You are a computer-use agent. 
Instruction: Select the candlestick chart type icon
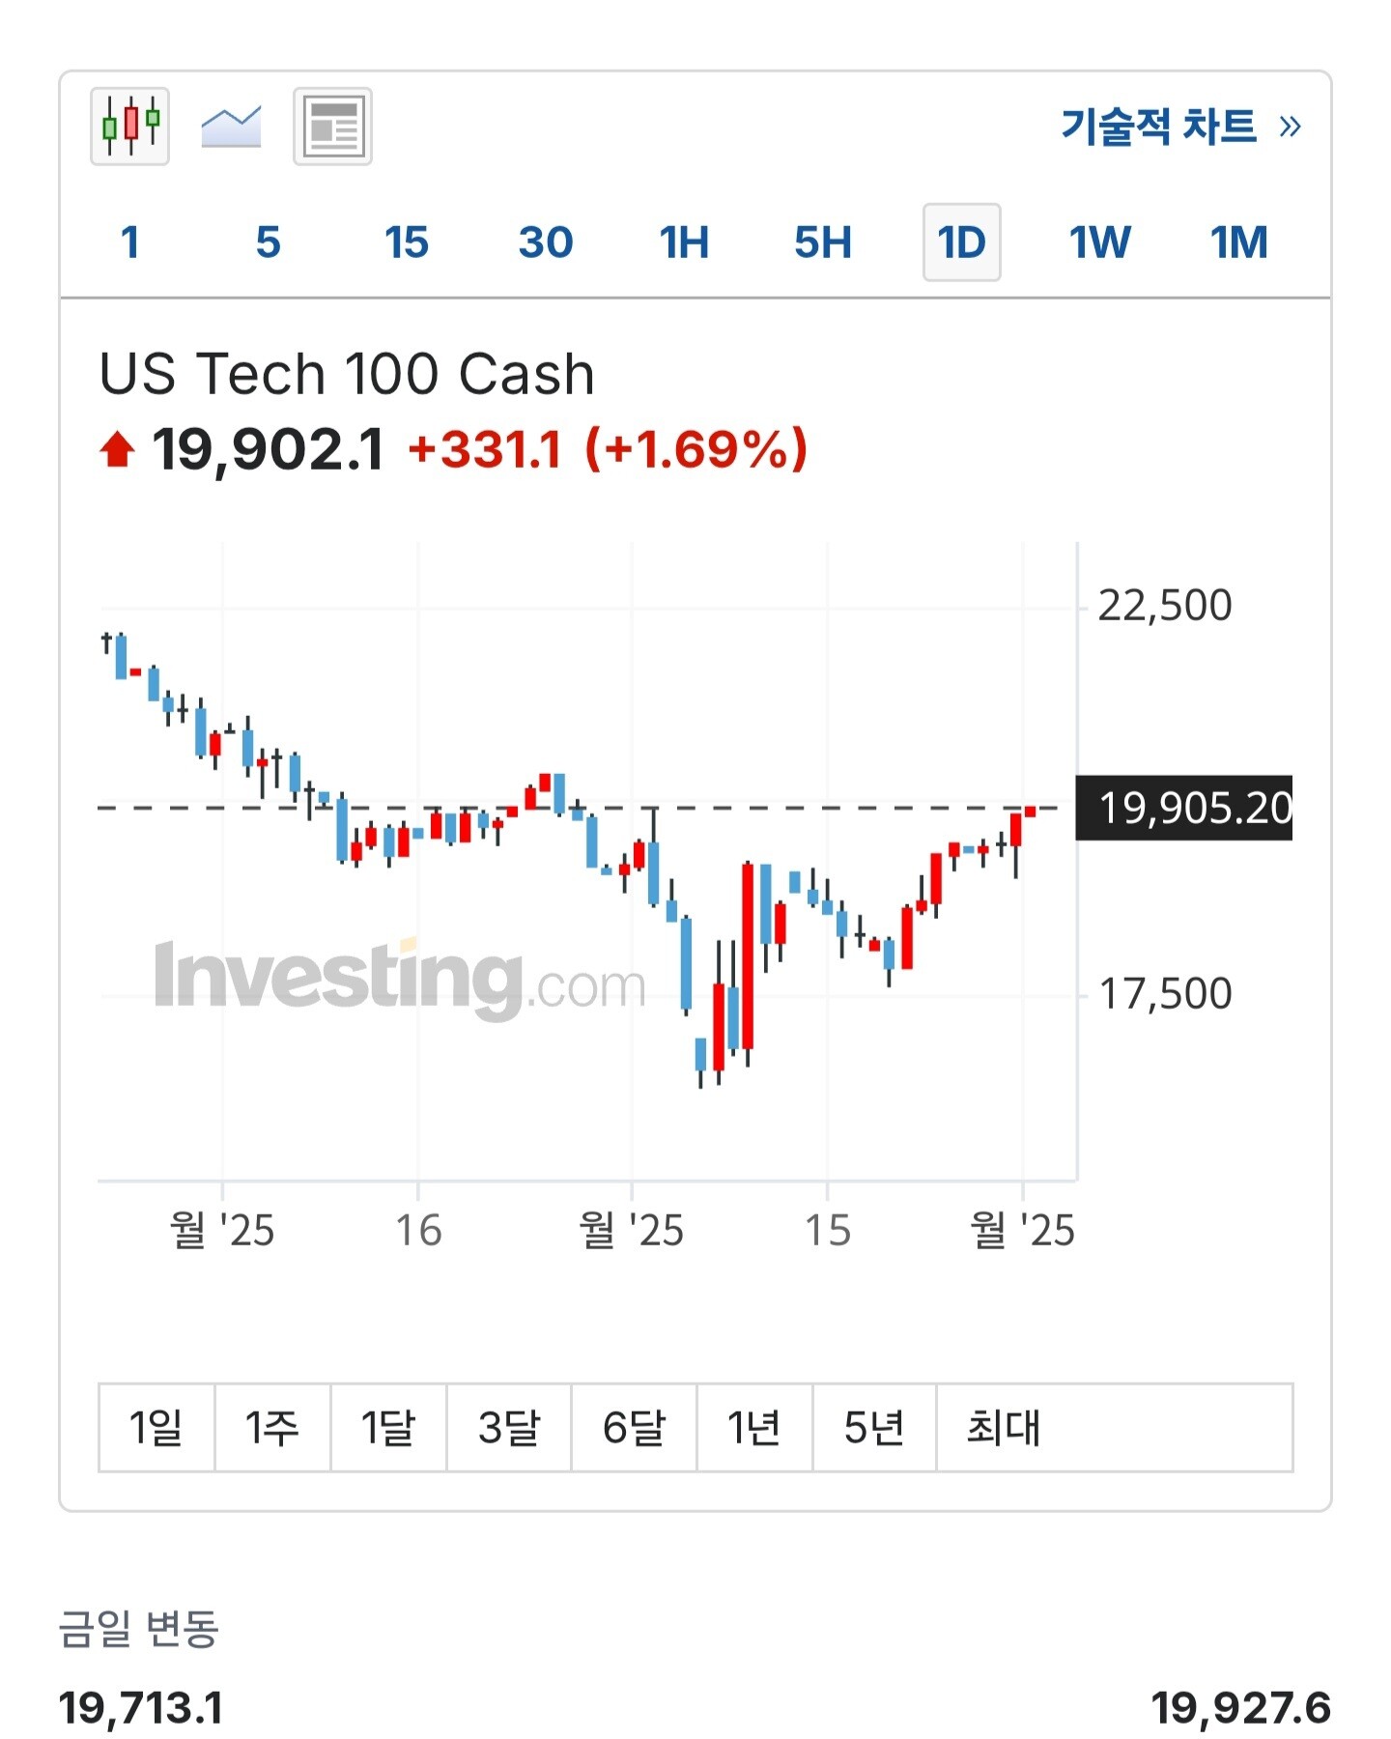(x=130, y=126)
